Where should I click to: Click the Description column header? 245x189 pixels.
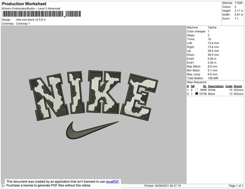216,86
